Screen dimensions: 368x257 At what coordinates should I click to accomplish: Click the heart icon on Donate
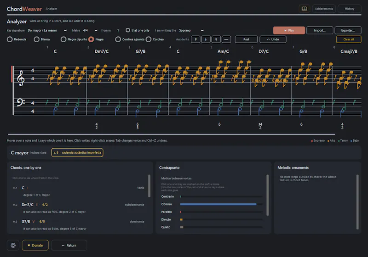click(29, 245)
